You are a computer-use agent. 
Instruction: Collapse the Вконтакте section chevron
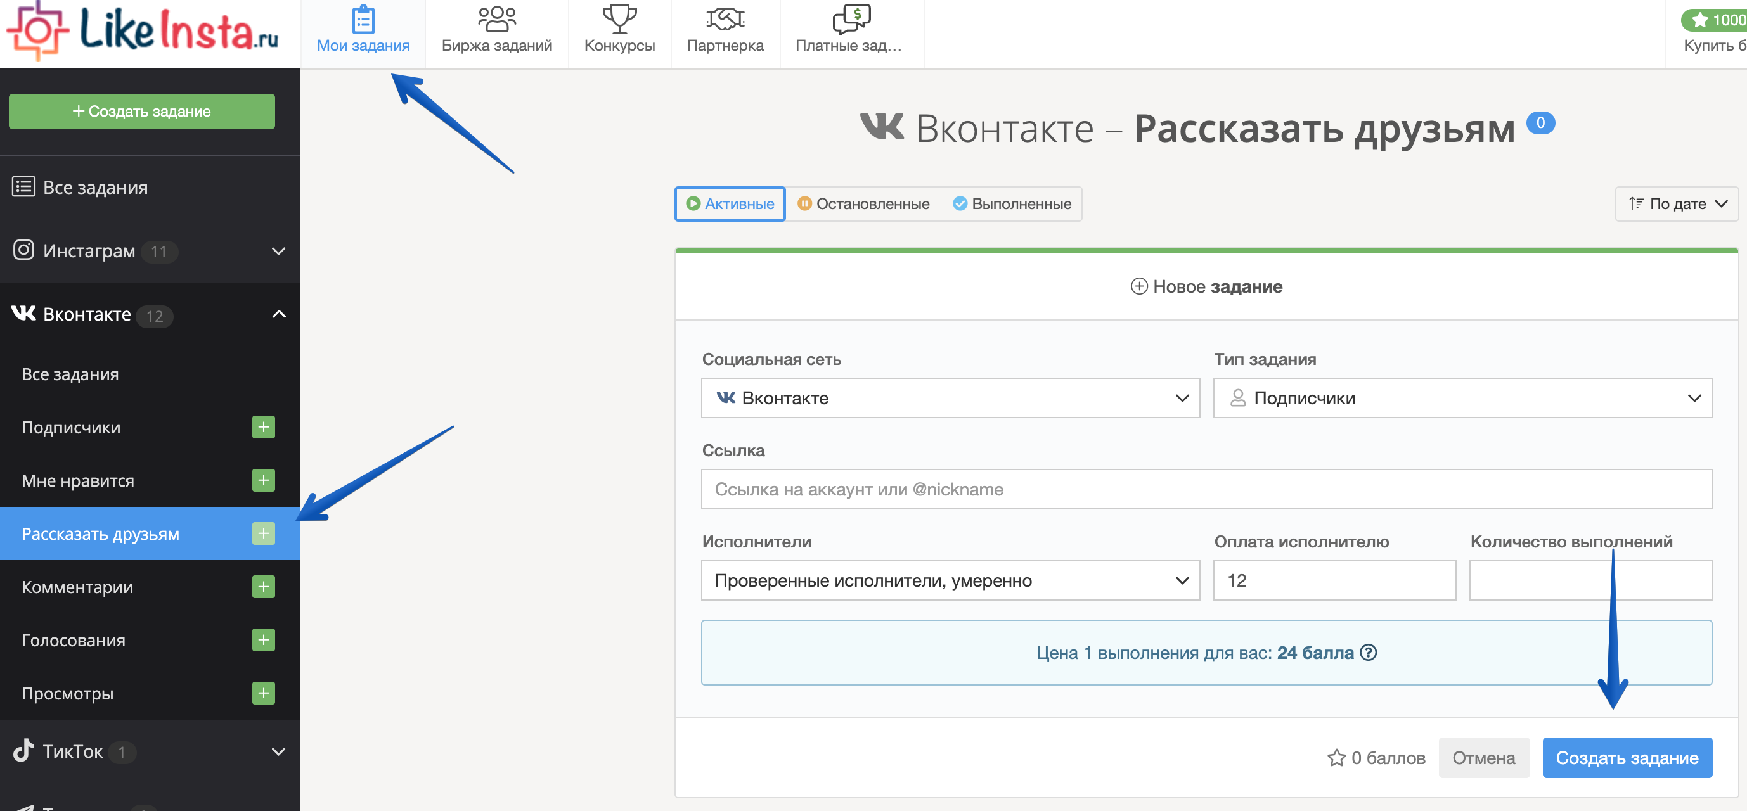click(278, 314)
